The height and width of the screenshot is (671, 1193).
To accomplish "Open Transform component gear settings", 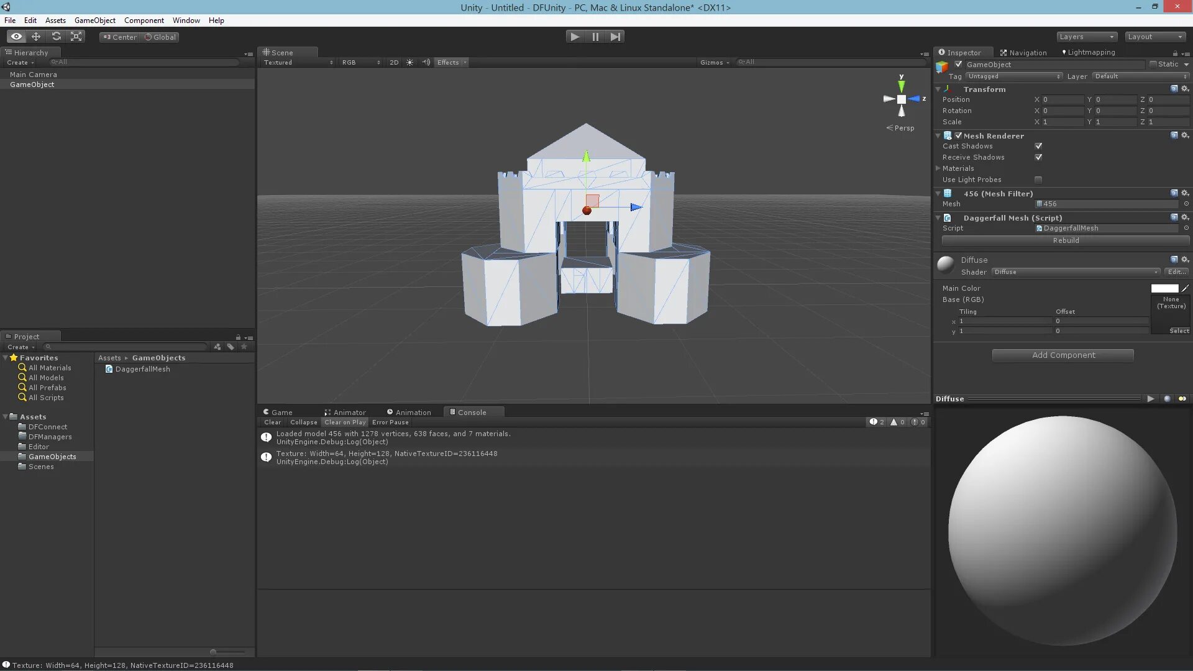I will (x=1185, y=89).
